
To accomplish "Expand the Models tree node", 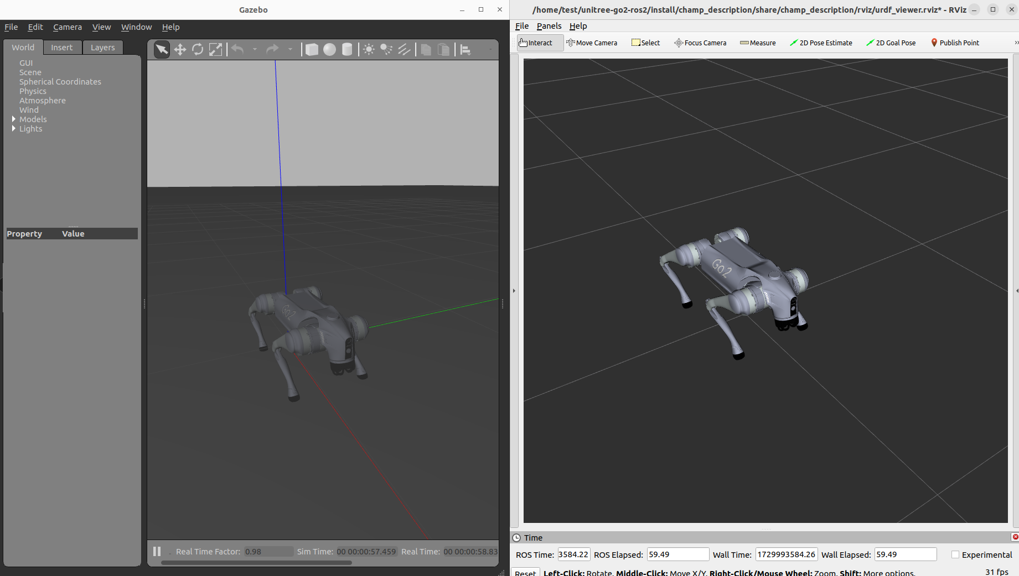I will [14, 119].
